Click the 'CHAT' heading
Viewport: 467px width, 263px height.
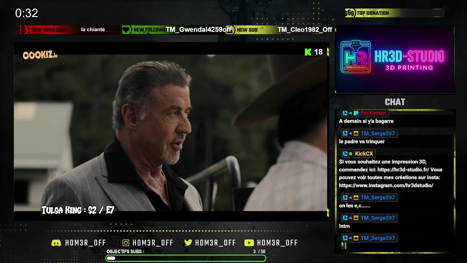pos(395,102)
